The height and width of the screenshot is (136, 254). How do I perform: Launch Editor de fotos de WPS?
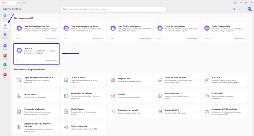coord(177,80)
